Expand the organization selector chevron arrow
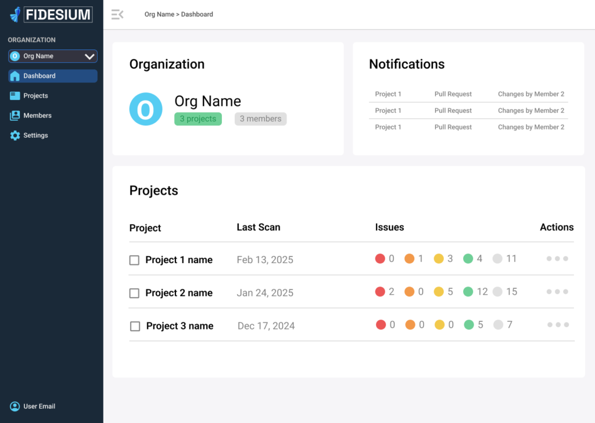This screenshot has height=423, width=595. 89,56
